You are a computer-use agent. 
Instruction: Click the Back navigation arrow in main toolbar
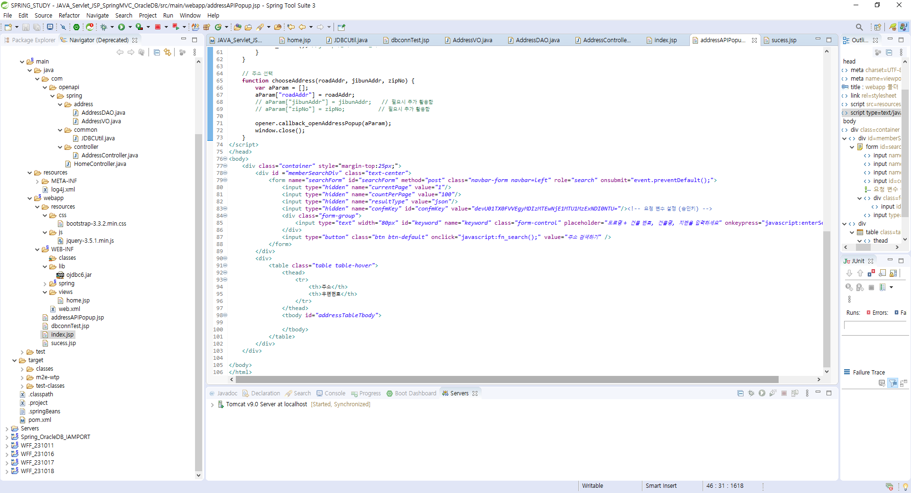coord(302,27)
